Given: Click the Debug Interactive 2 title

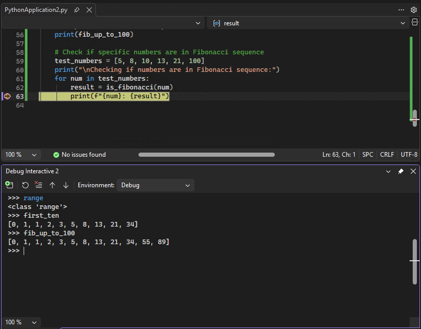Looking at the screenshot, I should pos(32,171).
